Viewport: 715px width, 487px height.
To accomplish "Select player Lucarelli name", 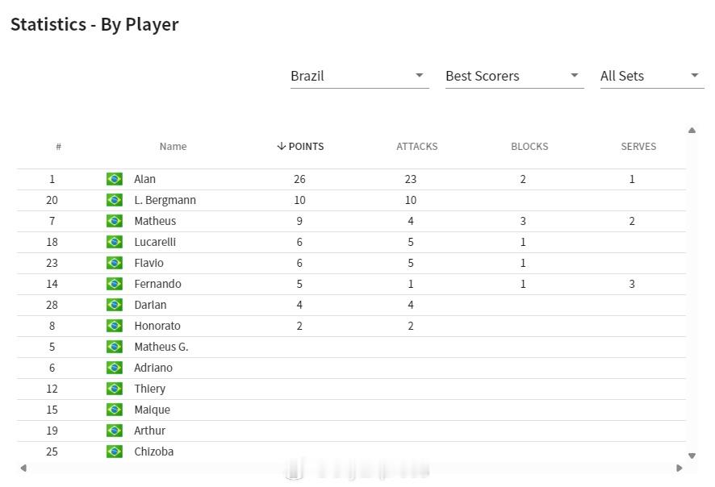I will click(x=155, y=242).
